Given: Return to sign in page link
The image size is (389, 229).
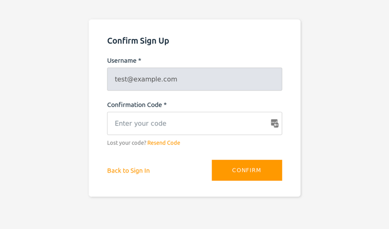Looking at the screenshot, I should pyautogui.click(x=128, y=171).
